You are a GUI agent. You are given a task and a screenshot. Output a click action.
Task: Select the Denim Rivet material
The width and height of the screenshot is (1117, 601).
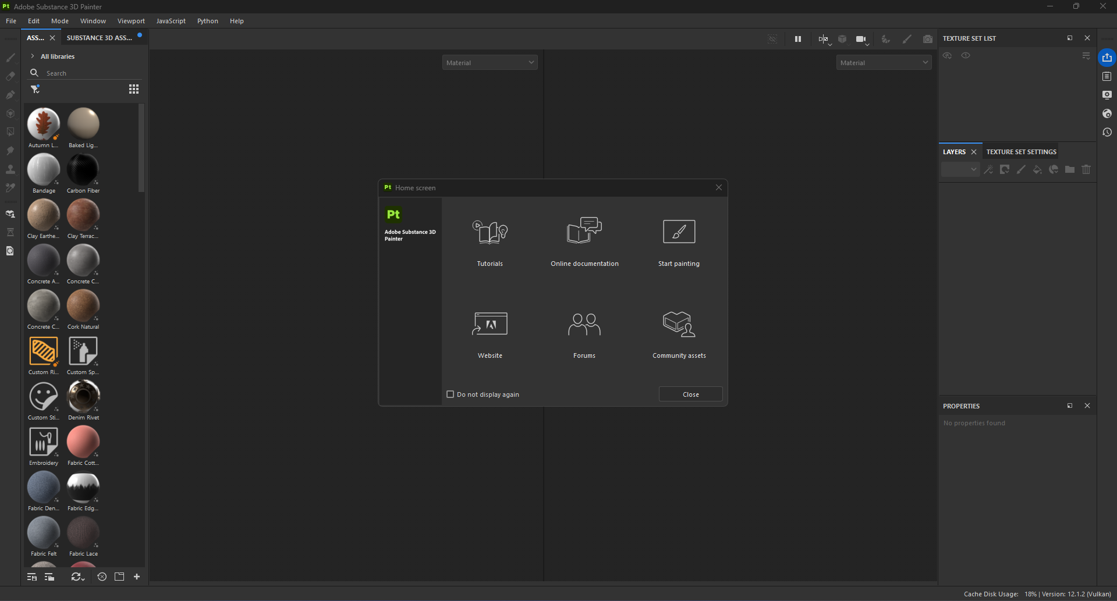pos(83,400)
